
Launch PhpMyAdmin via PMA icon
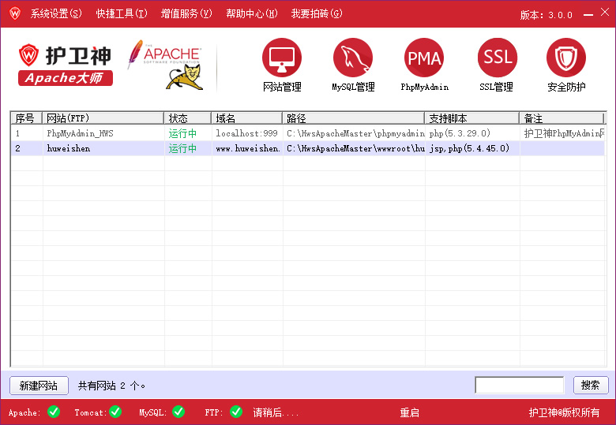pos(424,58)
